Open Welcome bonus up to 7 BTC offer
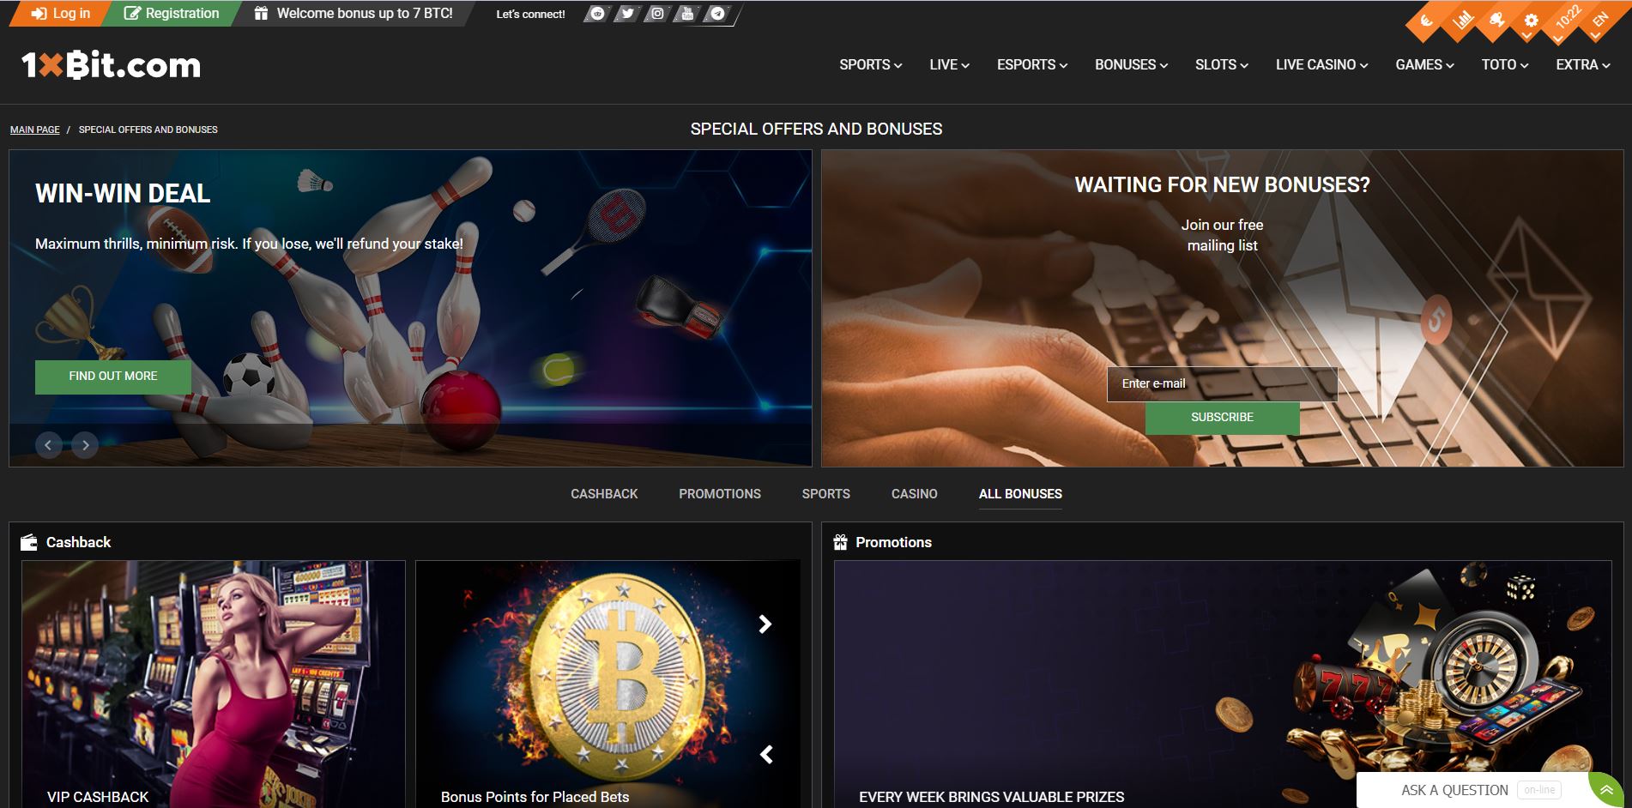1632x808 pixels. click(x=354, y=14)
